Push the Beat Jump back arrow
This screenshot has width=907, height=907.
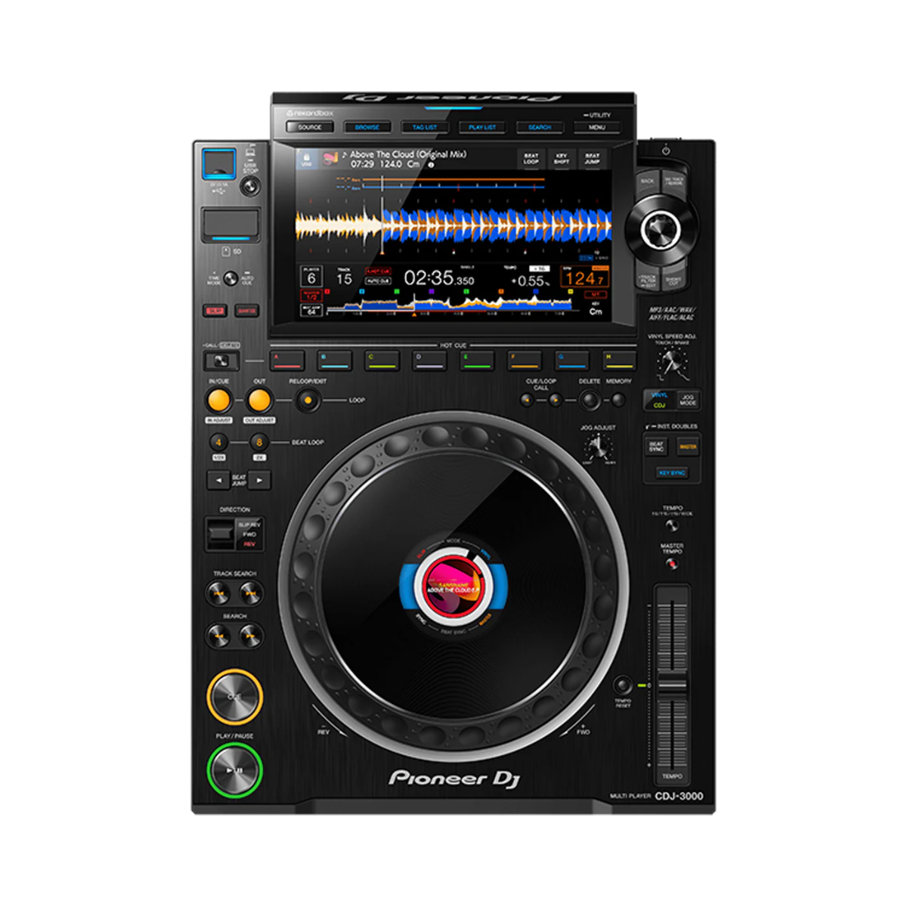coord(218,480)
